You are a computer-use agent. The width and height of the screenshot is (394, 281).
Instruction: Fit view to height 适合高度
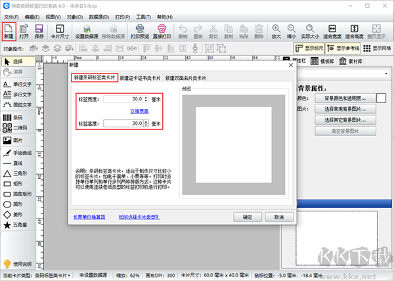[355, 32]
